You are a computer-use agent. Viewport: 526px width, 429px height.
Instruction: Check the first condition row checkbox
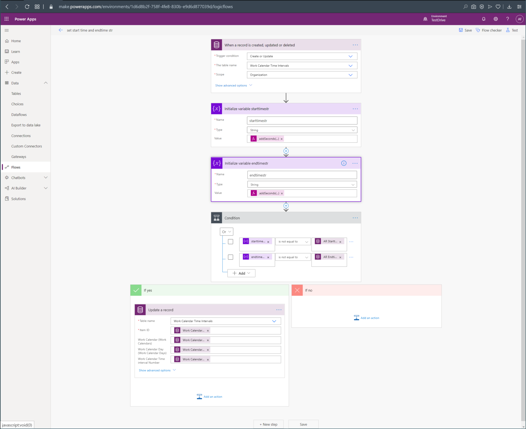click(x=230, y=241)
